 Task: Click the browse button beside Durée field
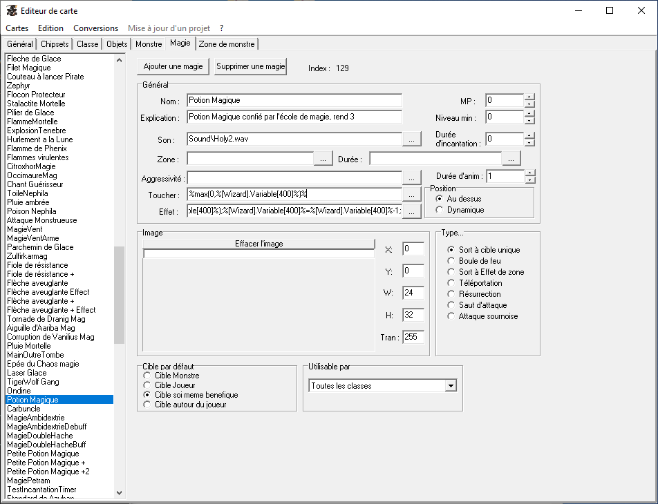point(511,159)
